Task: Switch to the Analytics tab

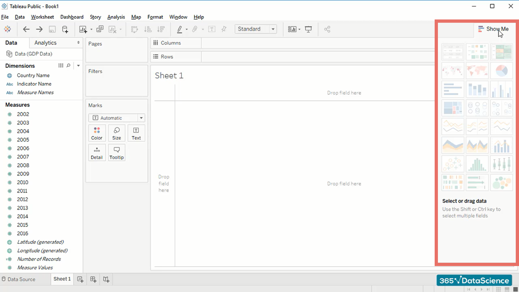Action: (45, 43)
